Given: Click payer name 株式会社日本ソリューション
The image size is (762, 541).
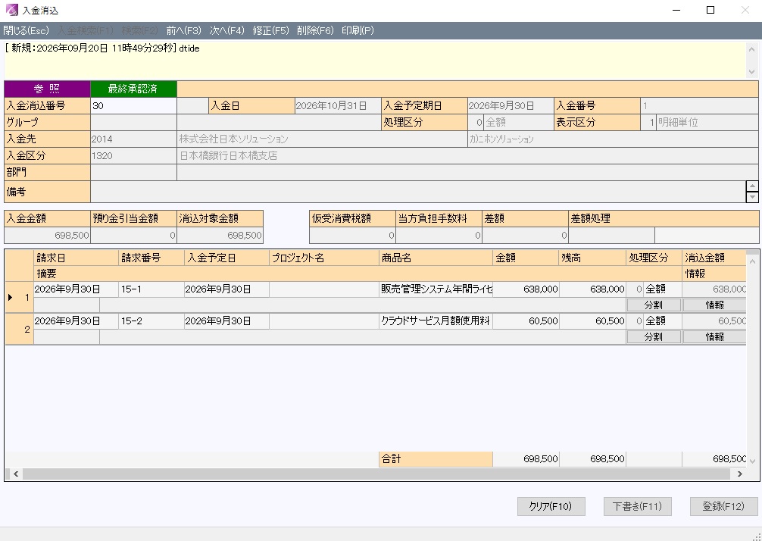Looking at the screenshot, I should [x=322, y=139].
